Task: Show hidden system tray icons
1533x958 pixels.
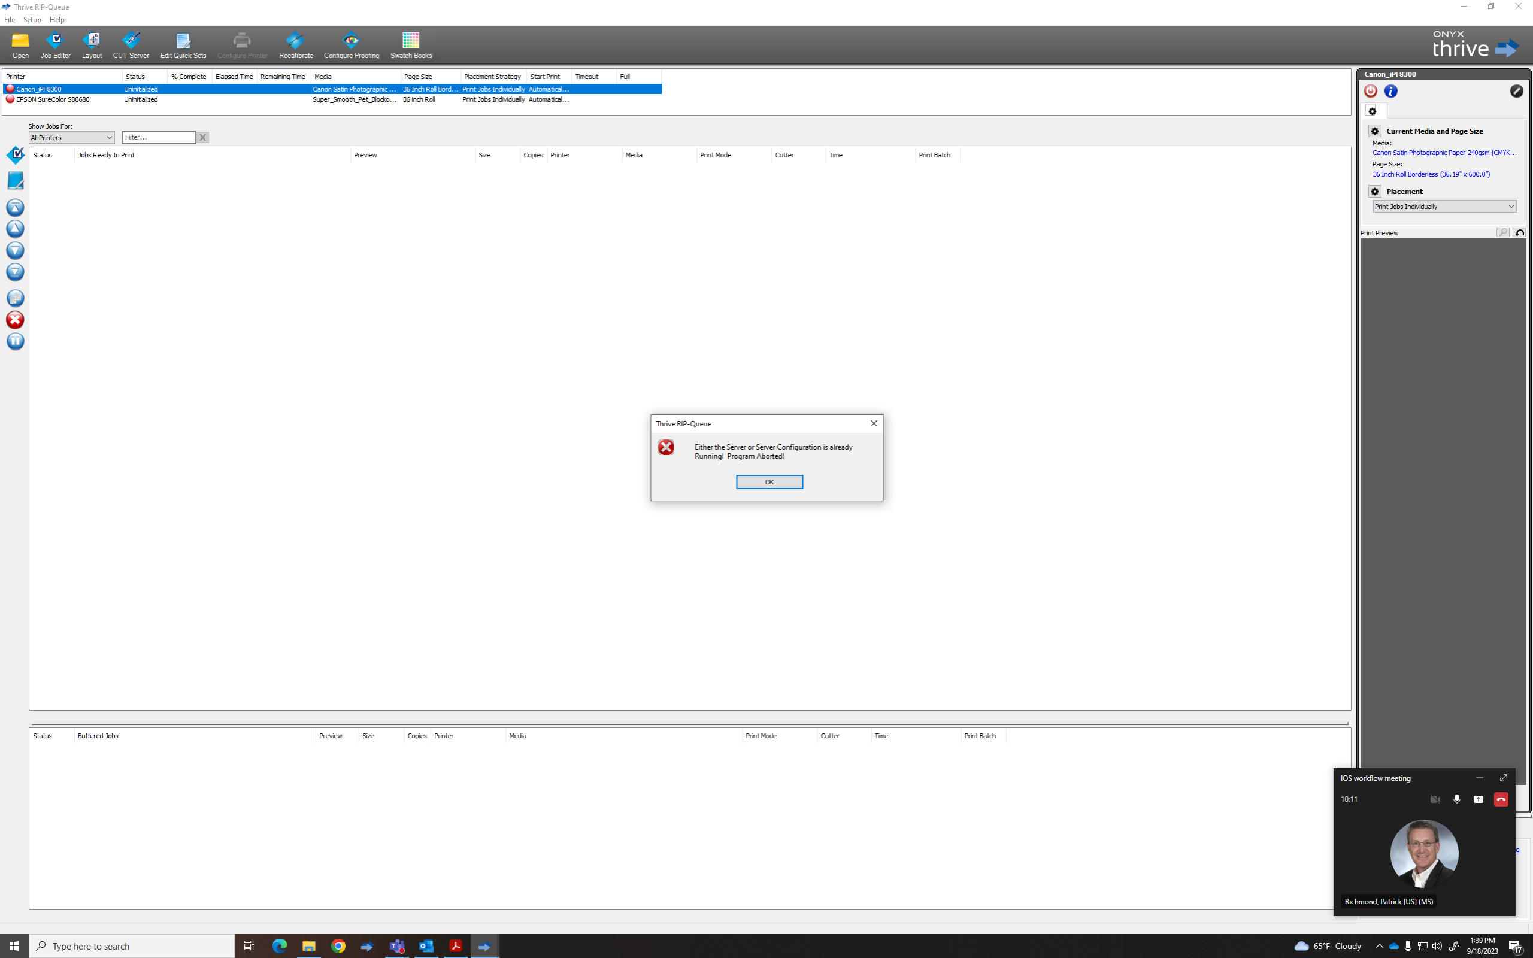Action: [x=1379, y=946]
